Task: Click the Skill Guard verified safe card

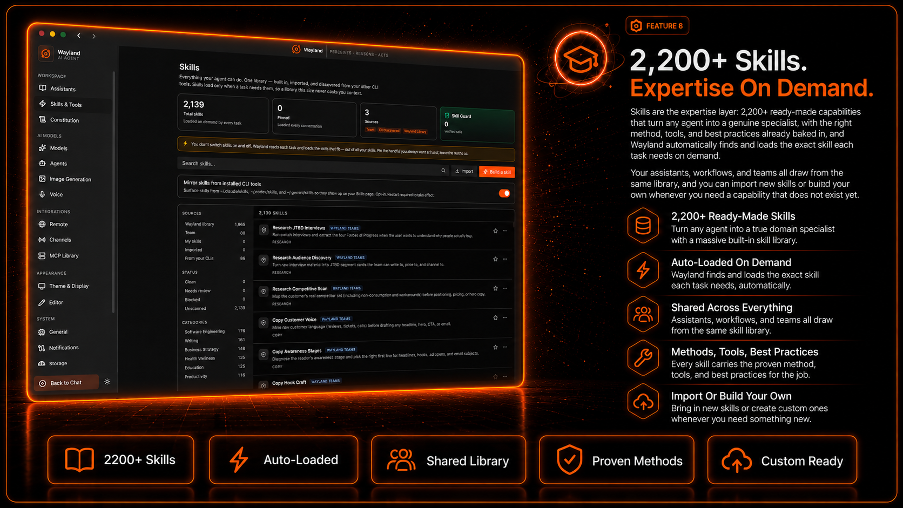Action: (x=477, y=124)
